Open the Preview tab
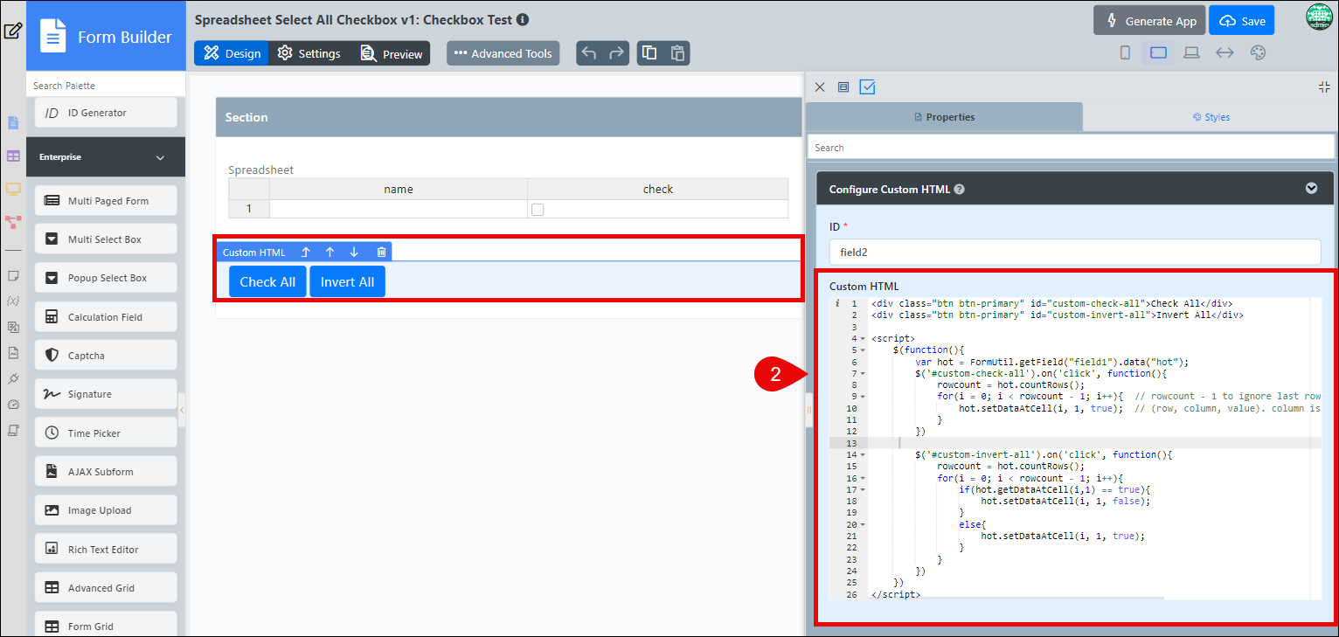 [391, 53]
